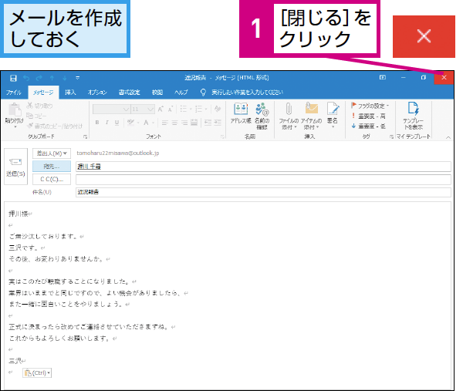Click the Undo arrow in quick access toolbar
Viewport: 463px width, 391px height.
(26, 78)
